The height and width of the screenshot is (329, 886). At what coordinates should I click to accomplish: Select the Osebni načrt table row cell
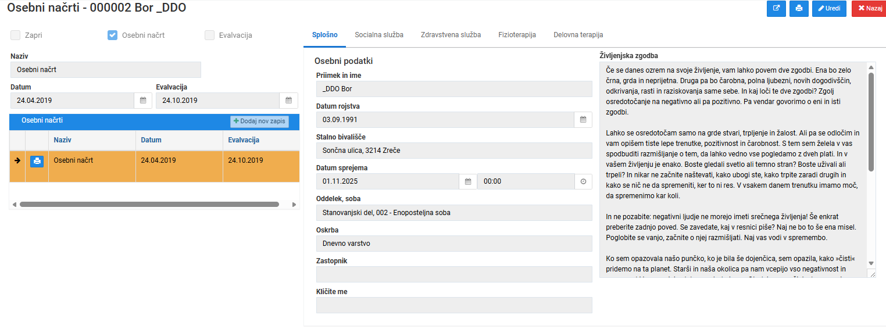92,166
